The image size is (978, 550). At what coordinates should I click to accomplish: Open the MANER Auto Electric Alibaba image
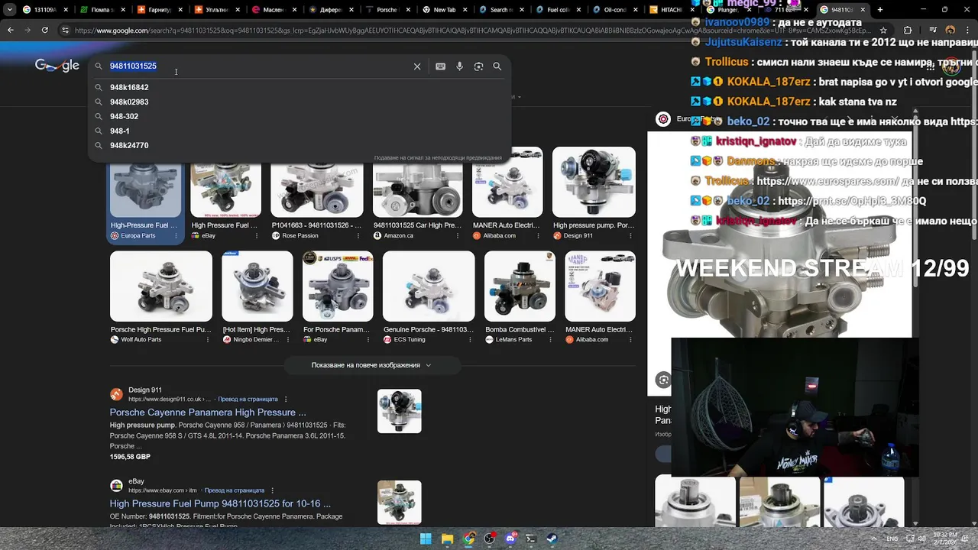click(507, 183)
